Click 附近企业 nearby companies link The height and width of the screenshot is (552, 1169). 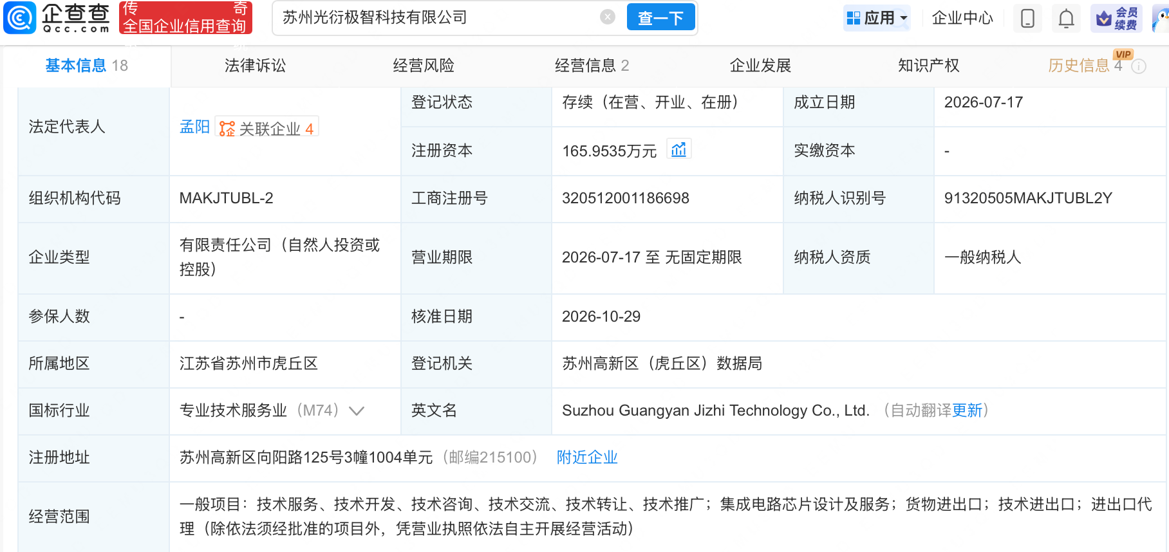(587, 457)
